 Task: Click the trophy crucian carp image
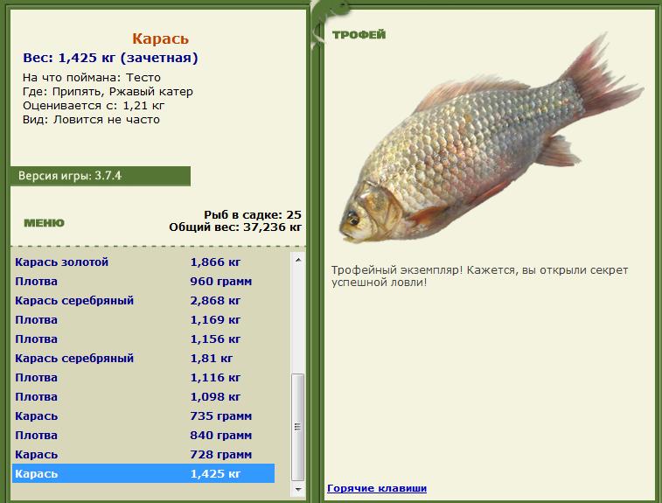coord(491,139)
